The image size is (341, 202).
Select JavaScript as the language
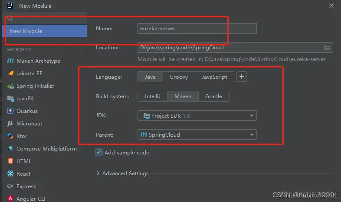coord(214,77)
